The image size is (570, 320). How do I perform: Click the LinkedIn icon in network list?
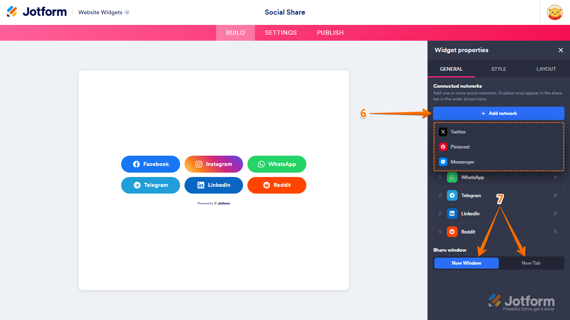[x=452, y=214]
